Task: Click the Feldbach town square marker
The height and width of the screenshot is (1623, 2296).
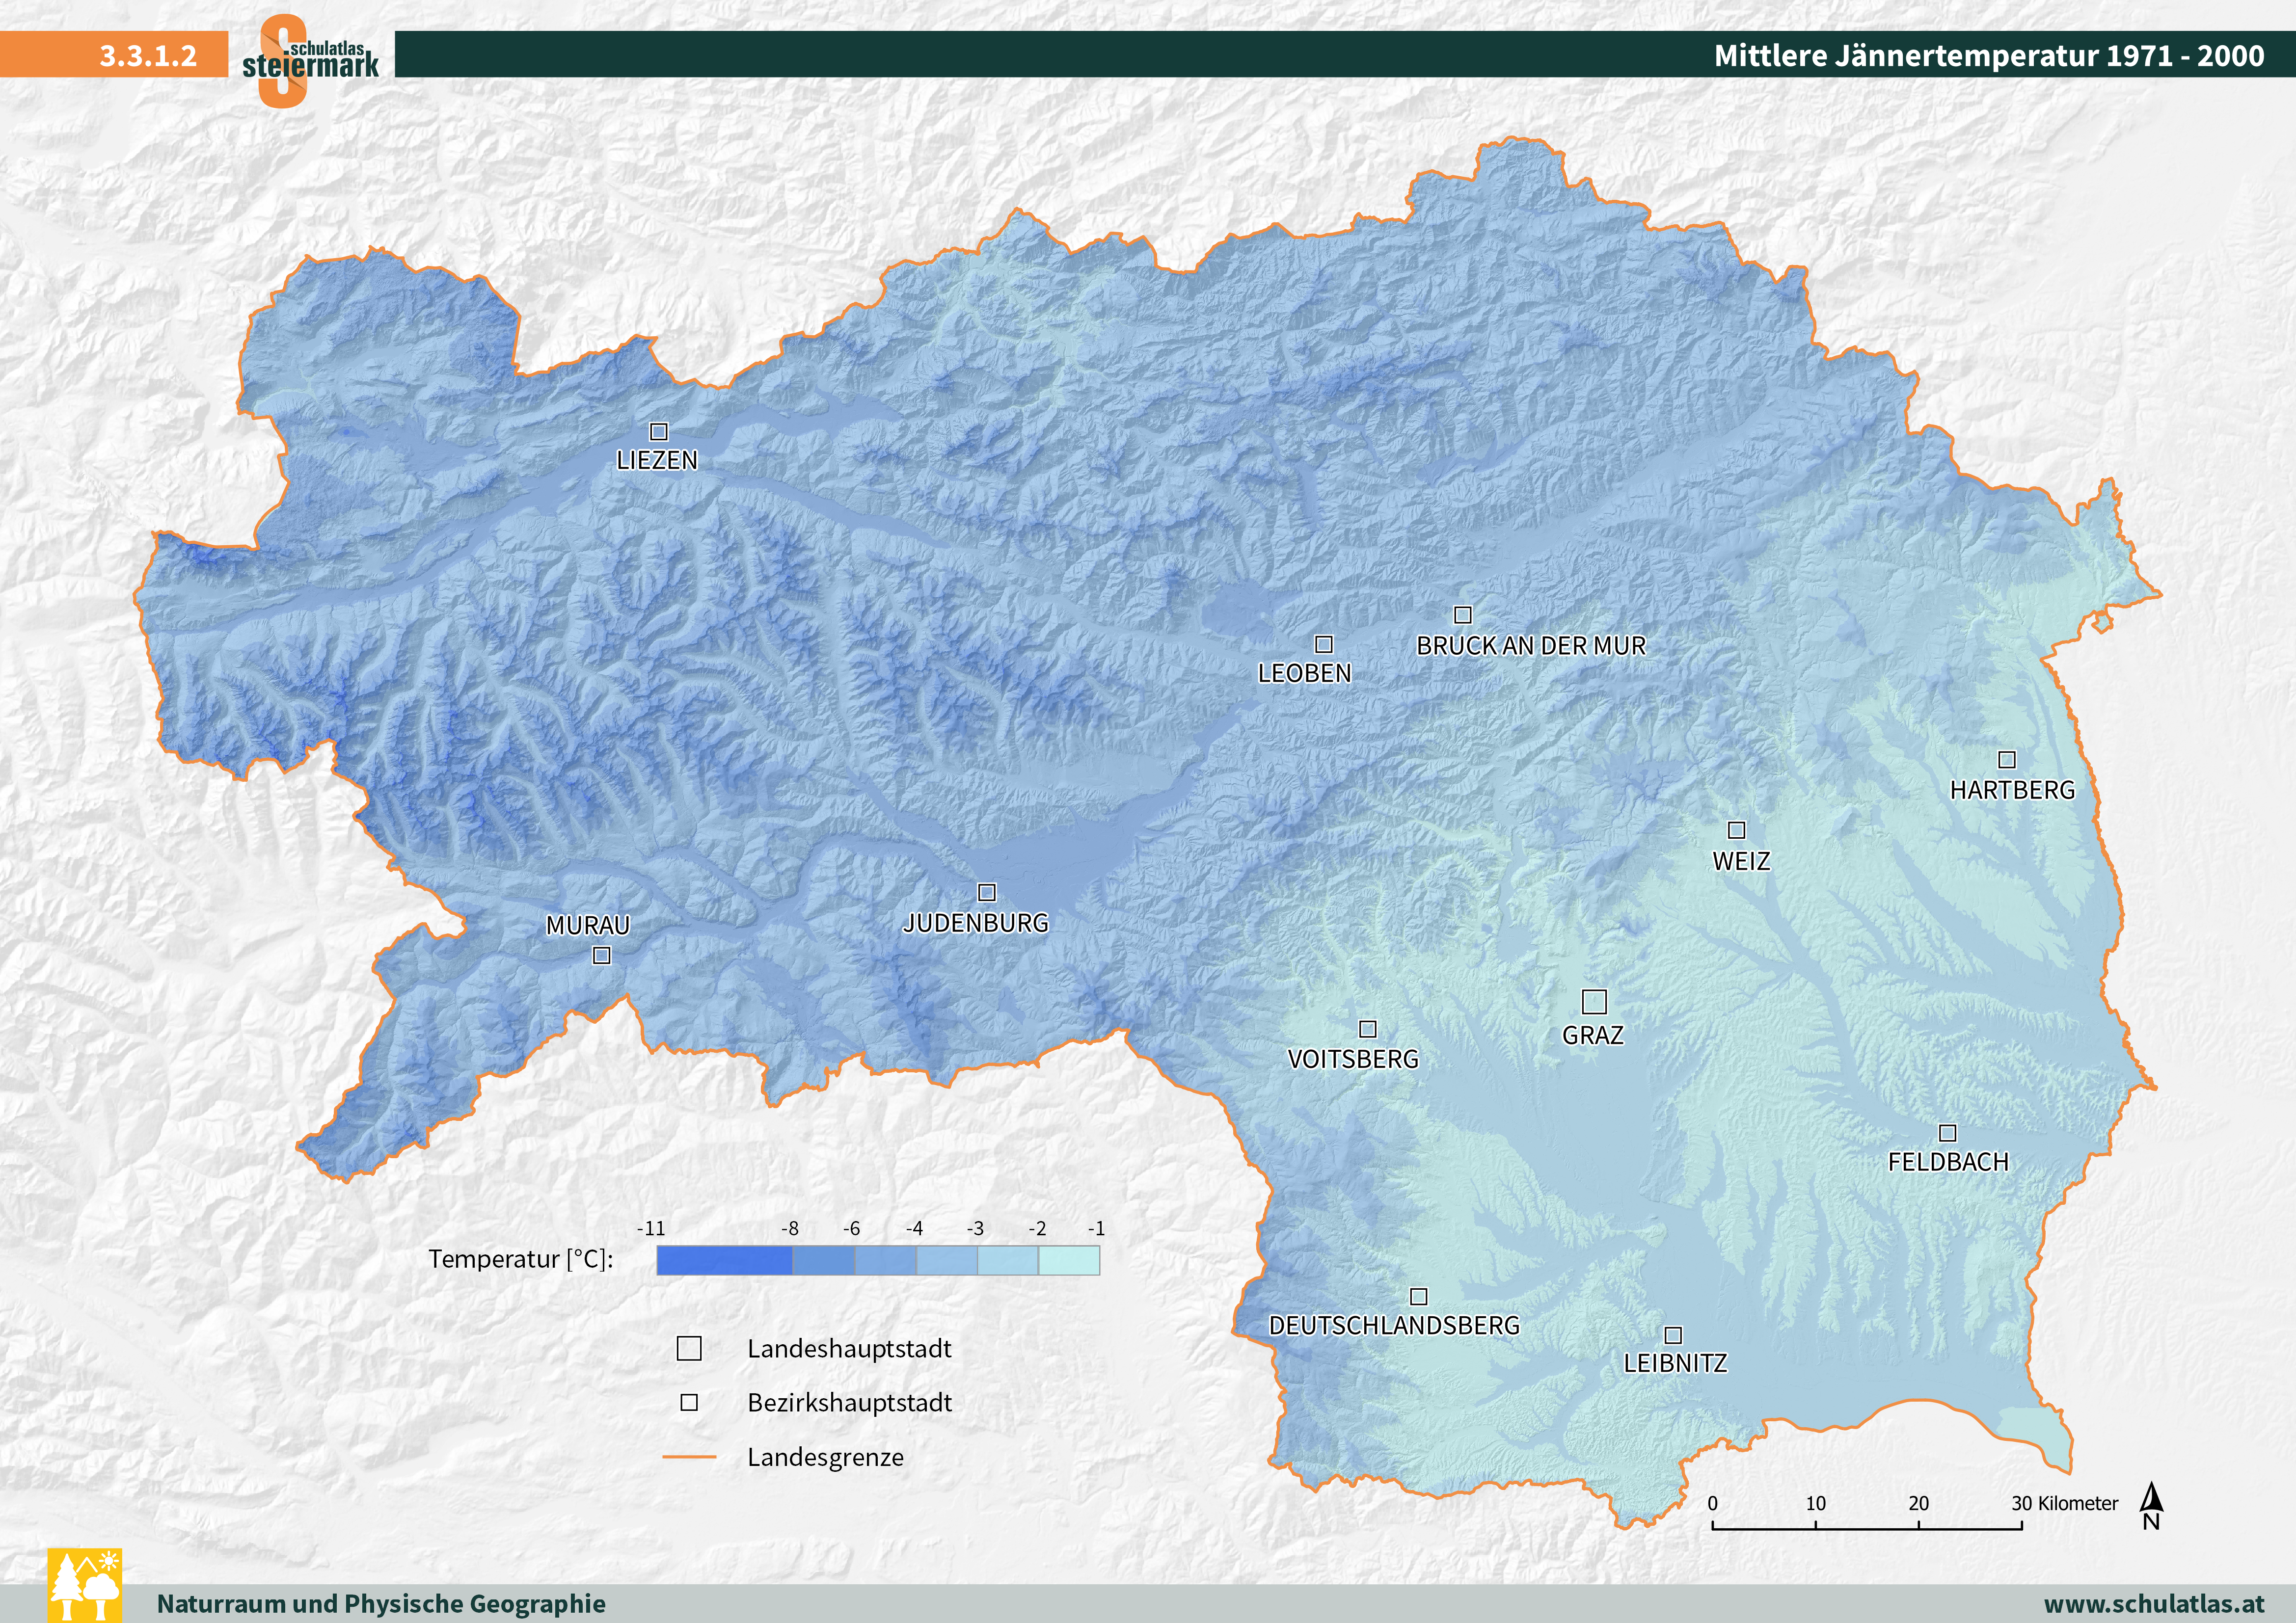Action: point(1947,1133)
